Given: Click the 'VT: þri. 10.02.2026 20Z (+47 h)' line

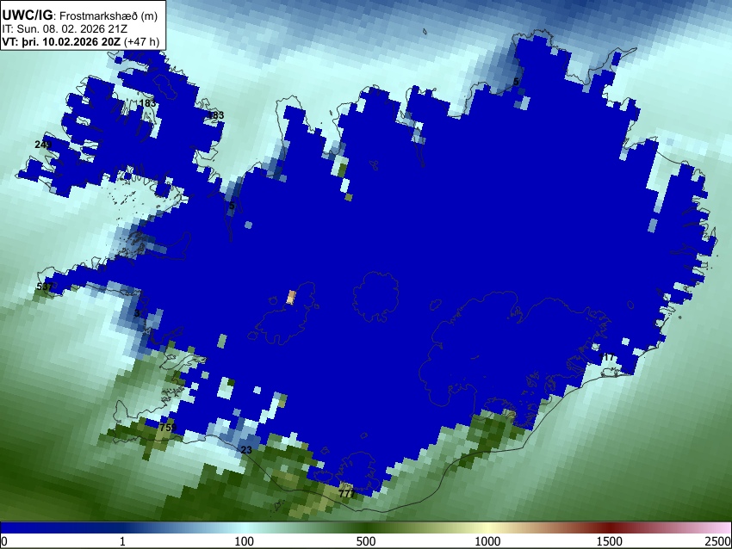Looking at the screenshot, I should (81, 41).
